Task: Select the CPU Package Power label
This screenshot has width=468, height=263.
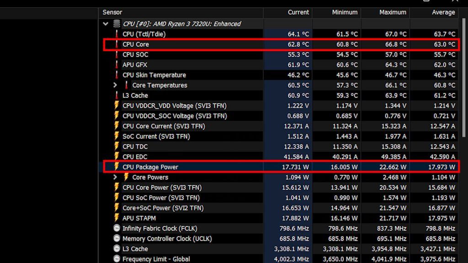Action: (150, 167)
